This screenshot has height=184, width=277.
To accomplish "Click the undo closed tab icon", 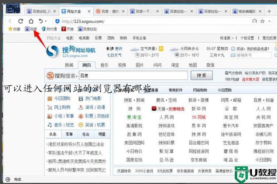I will pos(41,21).
